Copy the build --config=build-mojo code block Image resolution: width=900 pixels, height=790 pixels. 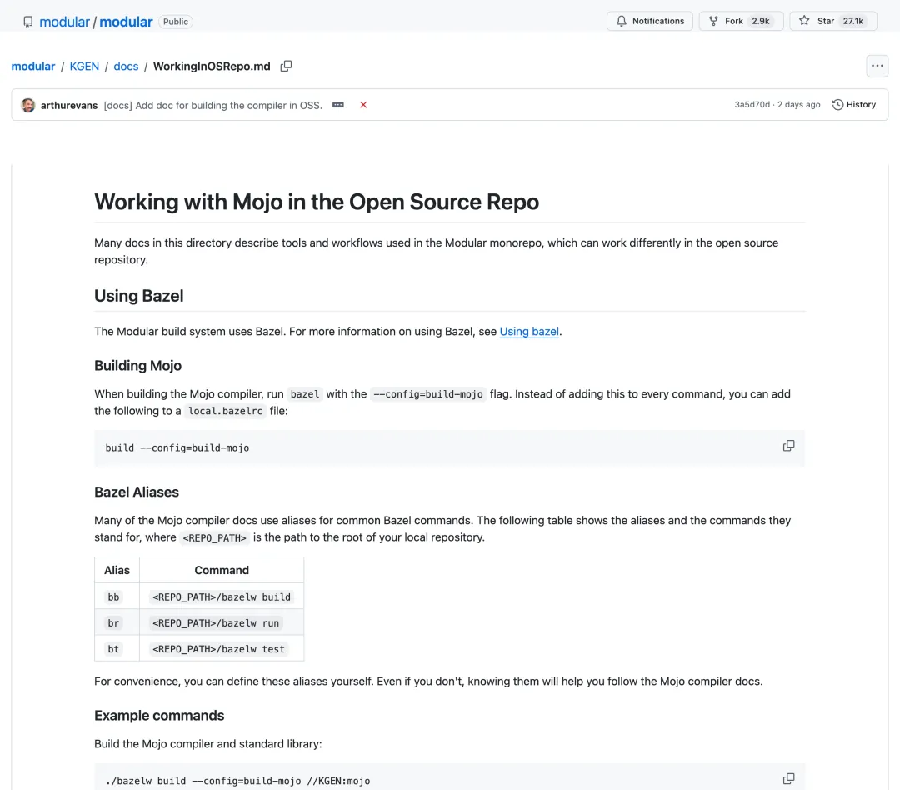[788, 446]
